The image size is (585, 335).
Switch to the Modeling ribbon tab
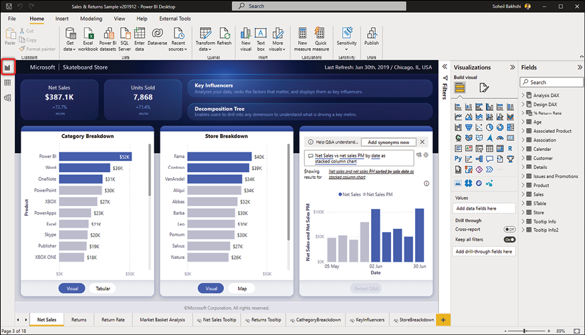click(91, 19)
